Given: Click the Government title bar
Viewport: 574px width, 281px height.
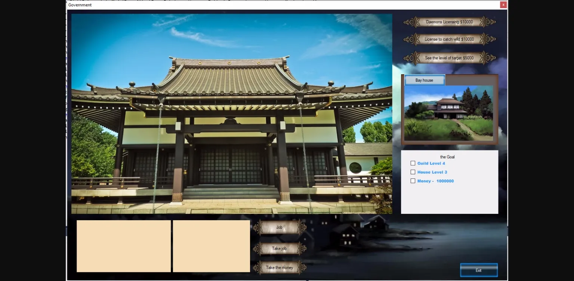Looking at the screenshot, I should (x=262, y=5).
